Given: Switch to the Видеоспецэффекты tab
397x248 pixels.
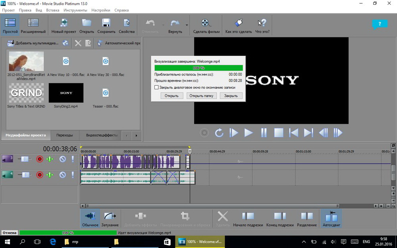Looking at the screenshot, I should click(x=102, y=135).
